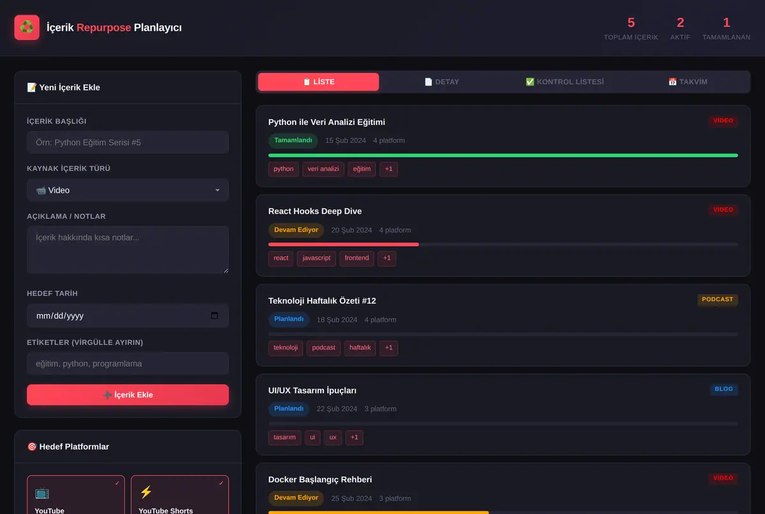765x514 pixels.
Task: Focus the İçerik Başlığı input field
Action: [127, 142]
